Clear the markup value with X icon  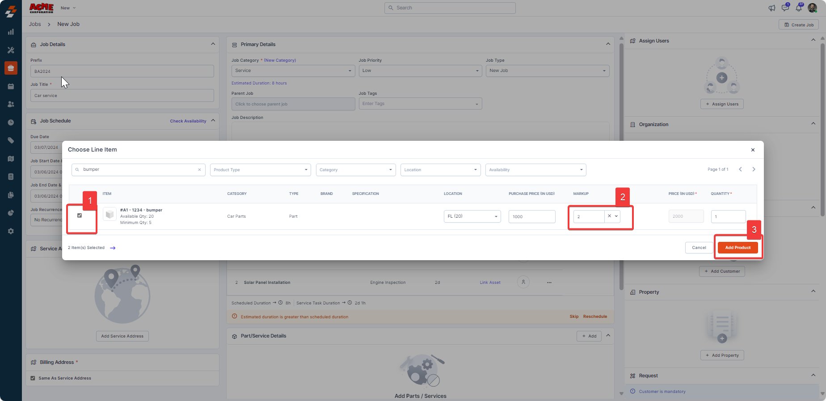(x=609, y=216)
